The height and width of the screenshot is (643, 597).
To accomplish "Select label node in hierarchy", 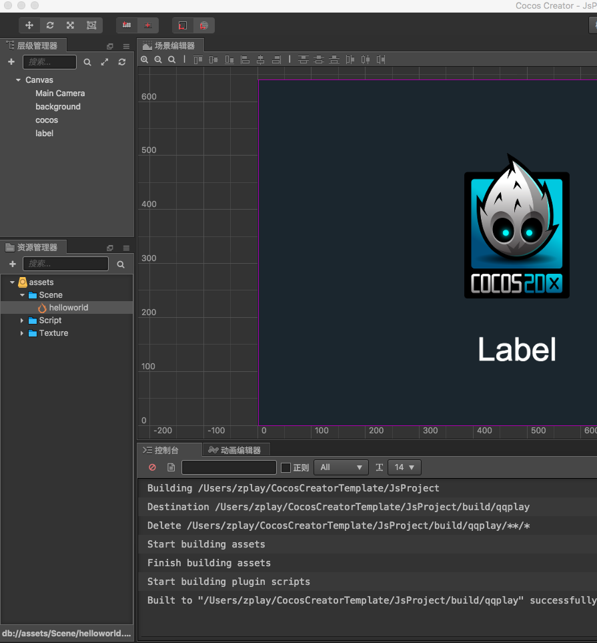I will [44, 134].
